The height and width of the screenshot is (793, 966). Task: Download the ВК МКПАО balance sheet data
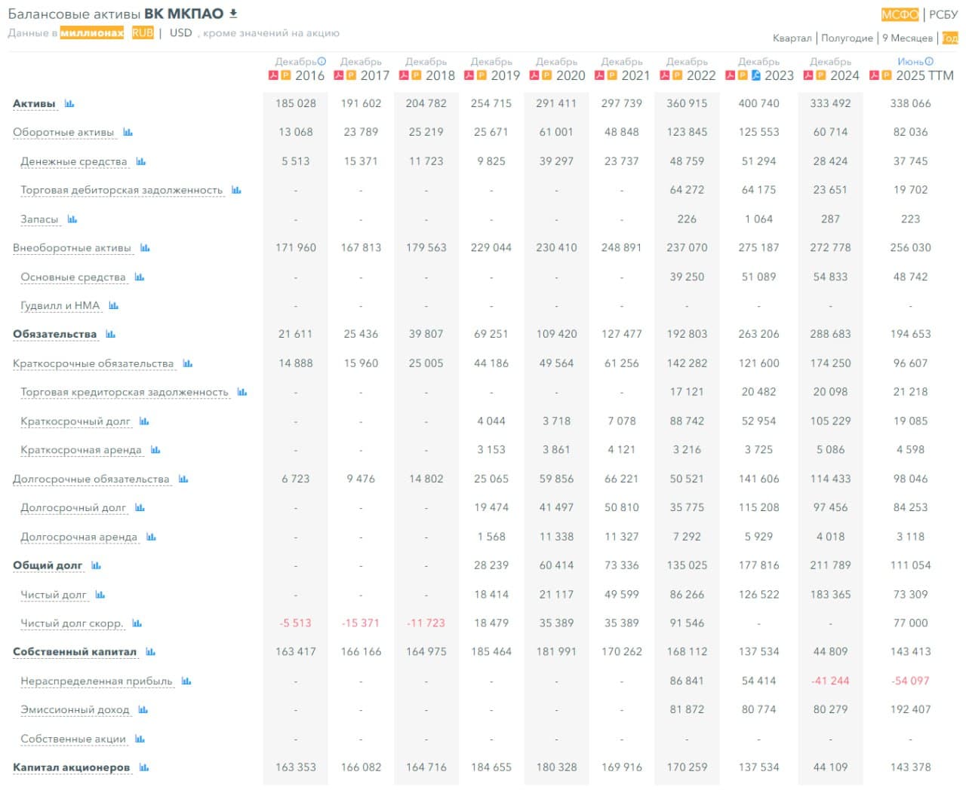[233, 14]
